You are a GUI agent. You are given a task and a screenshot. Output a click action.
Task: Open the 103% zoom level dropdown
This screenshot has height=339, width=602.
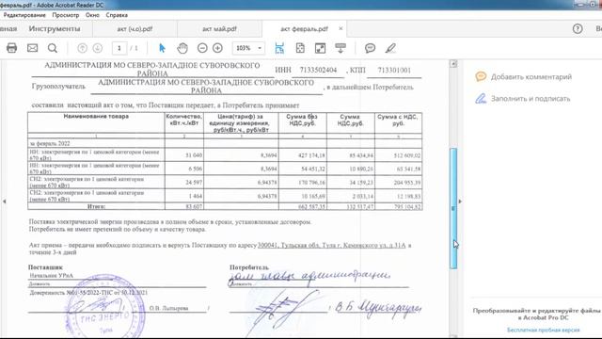click(248, 48)
